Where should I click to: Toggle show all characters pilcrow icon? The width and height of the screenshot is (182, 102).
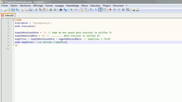tap(96, 10)
